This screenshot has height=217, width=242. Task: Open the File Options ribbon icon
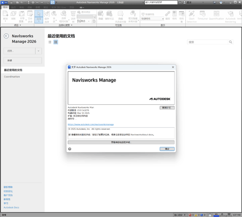point(30,14)
